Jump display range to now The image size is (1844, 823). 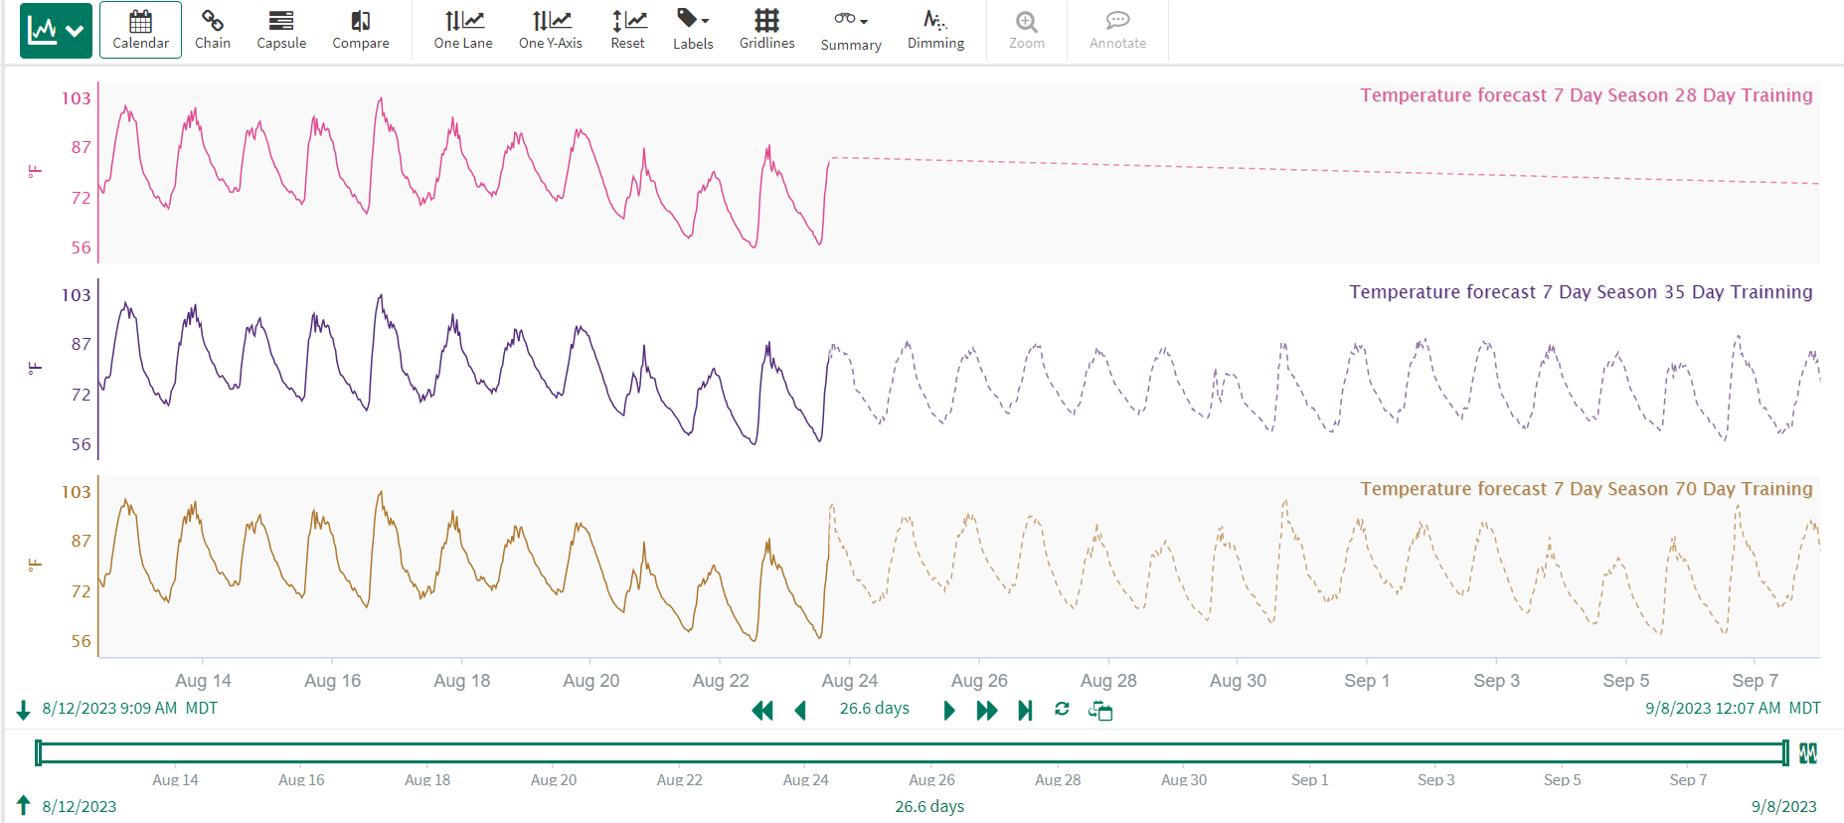pyautogui.click(x=1025, y=711)
